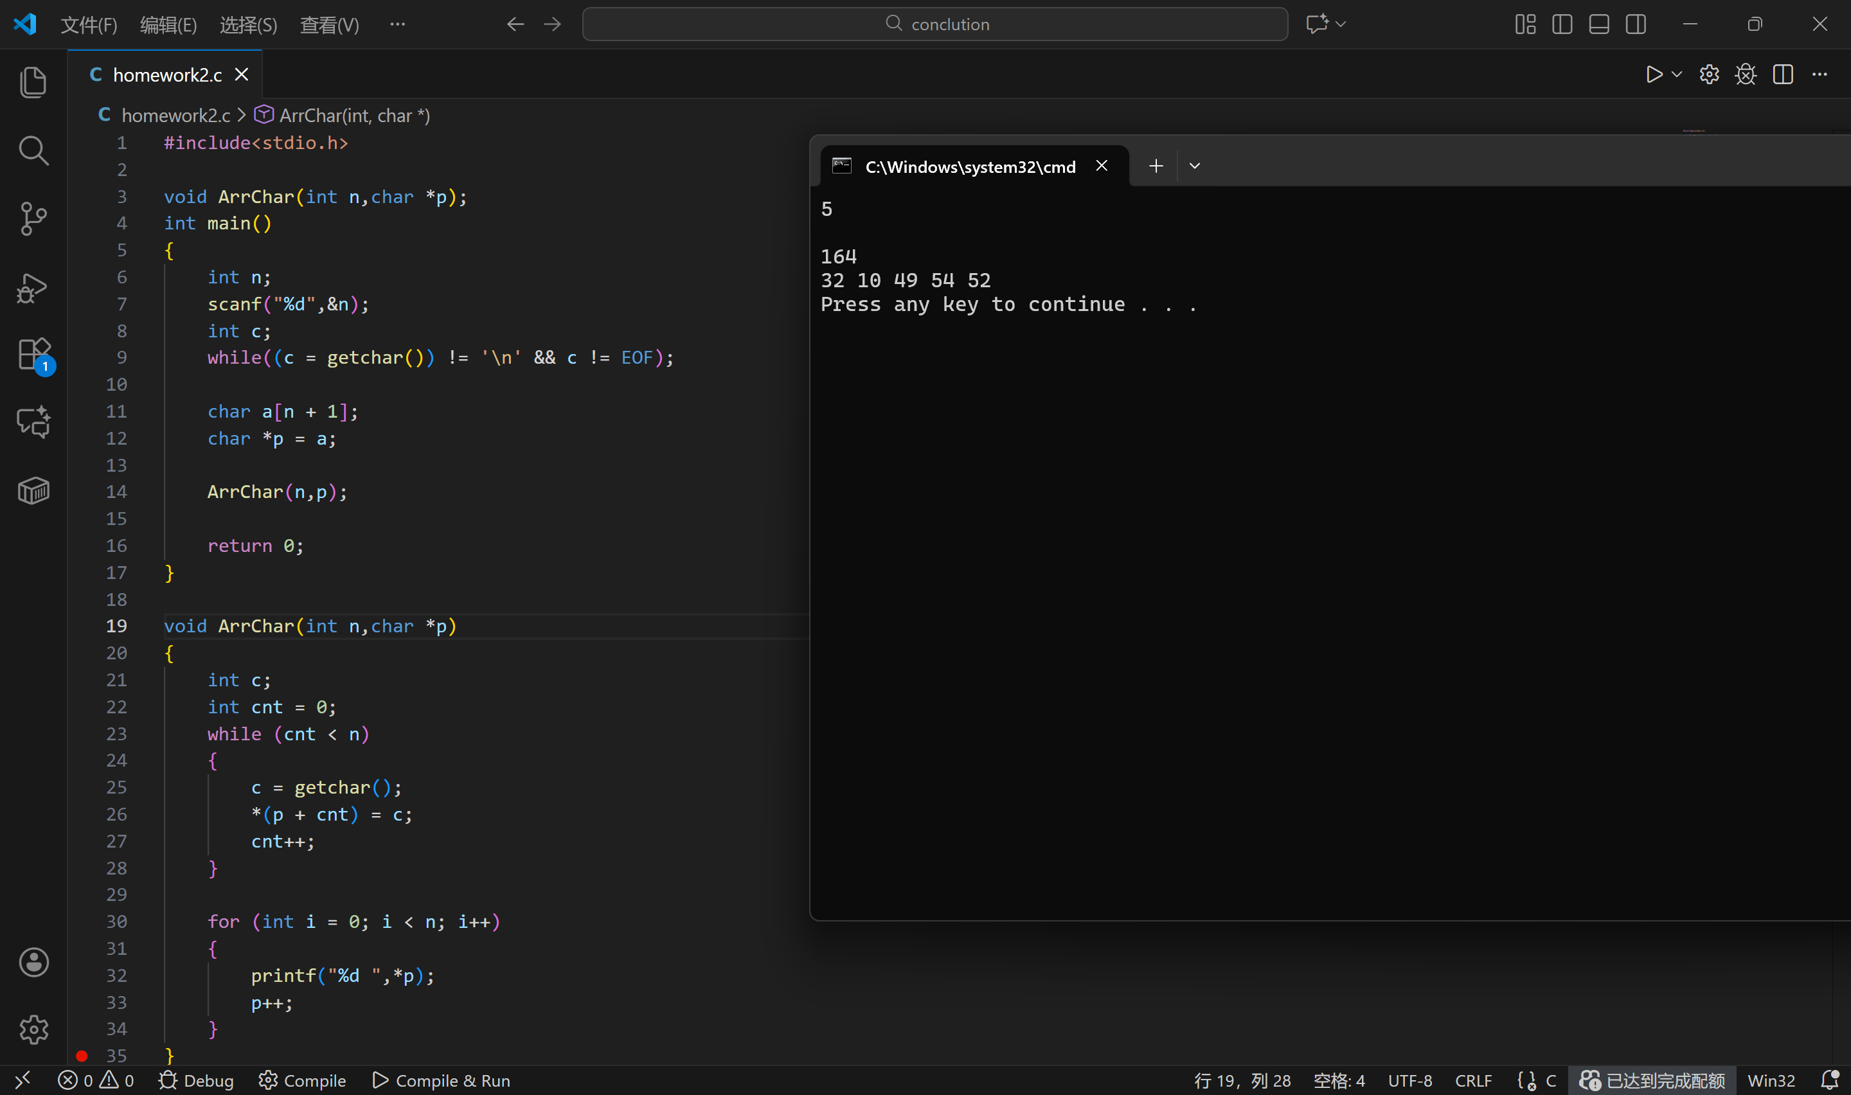
Task: Click the Accounts icon in activity bar
Action: (x=33, y=962)
